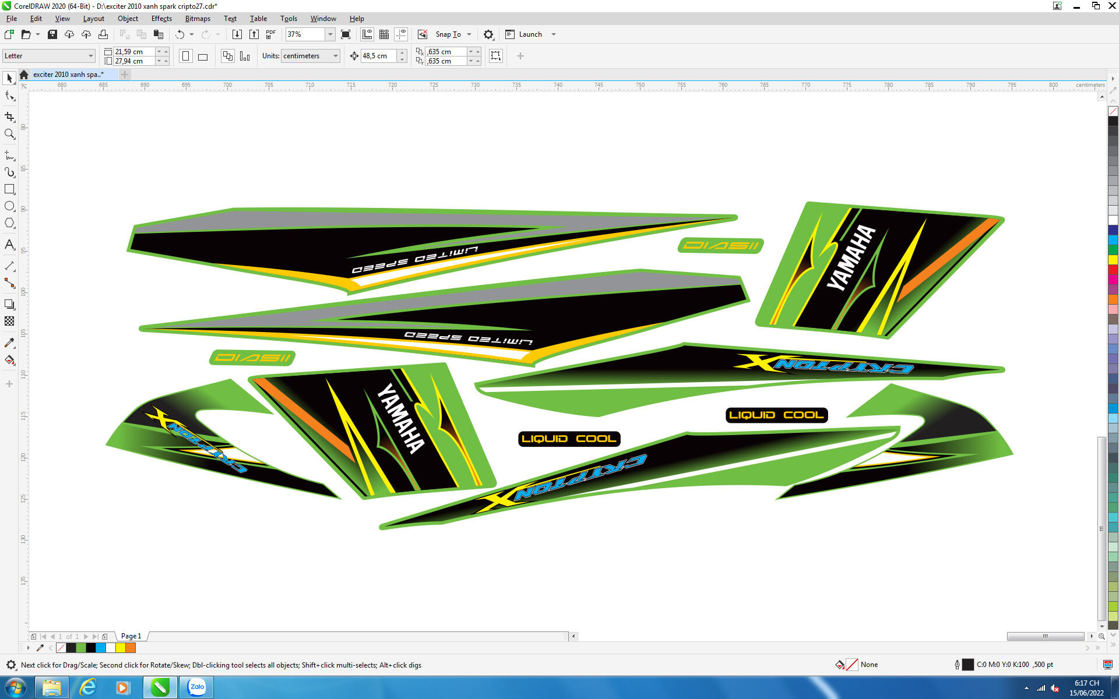Select the Text tool
Image resolution: width=1119 pixels, height=699 pixels.
9,245
